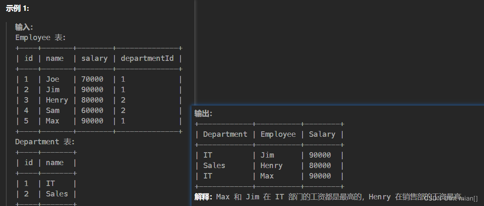Click Henry in the output table

[x=271, y=166]
